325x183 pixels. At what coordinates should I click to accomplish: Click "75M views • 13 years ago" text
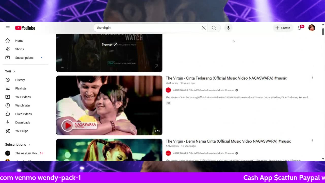click(180, 83)
